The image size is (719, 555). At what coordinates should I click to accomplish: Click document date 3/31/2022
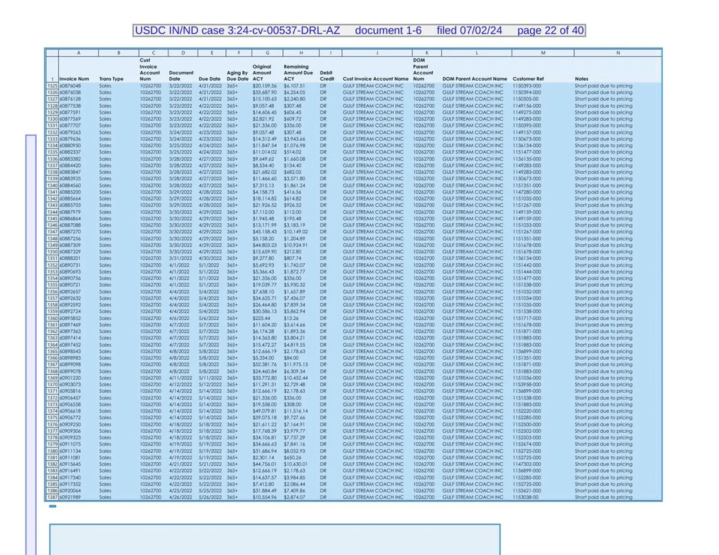pyautogui.click(x=180, y=258)
